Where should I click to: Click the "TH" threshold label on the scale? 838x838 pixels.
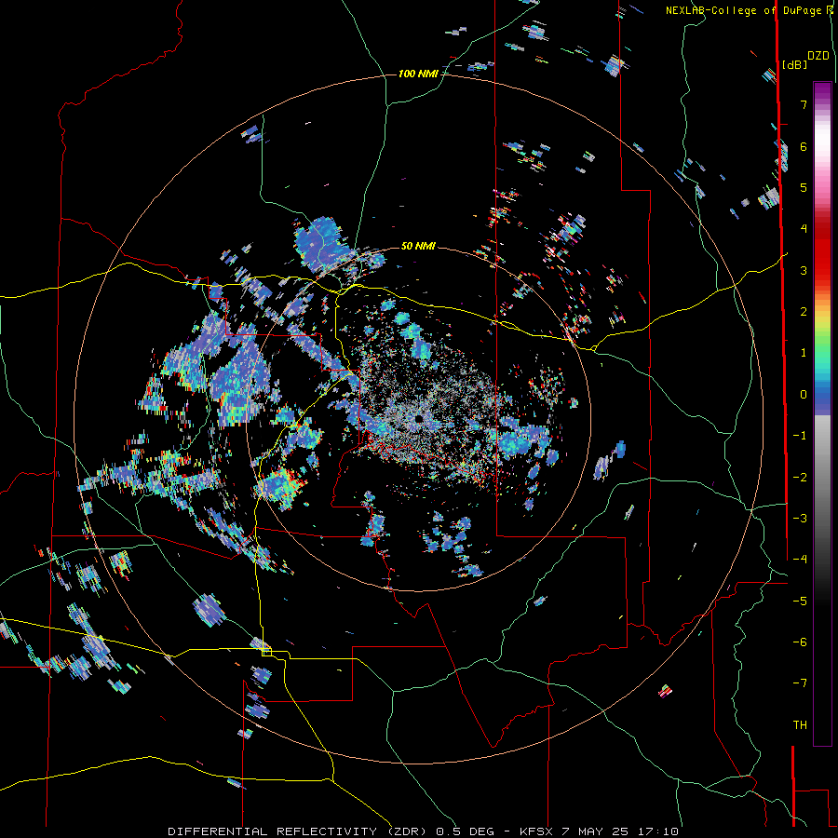click(x=800, y=724)
